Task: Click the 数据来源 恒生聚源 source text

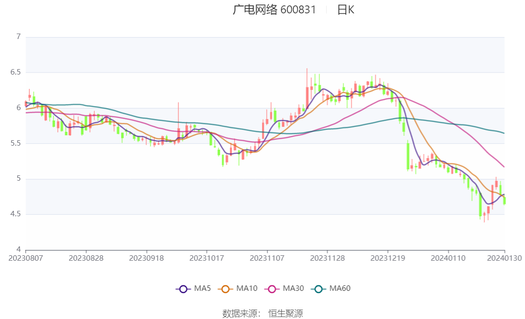Action: (x=262, y=313)
